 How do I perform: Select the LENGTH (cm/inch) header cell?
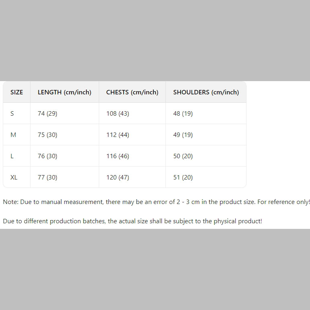pos(65,92)
